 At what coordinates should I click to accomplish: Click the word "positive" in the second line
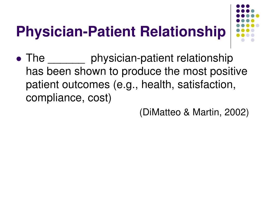click(x=229, y=72)
